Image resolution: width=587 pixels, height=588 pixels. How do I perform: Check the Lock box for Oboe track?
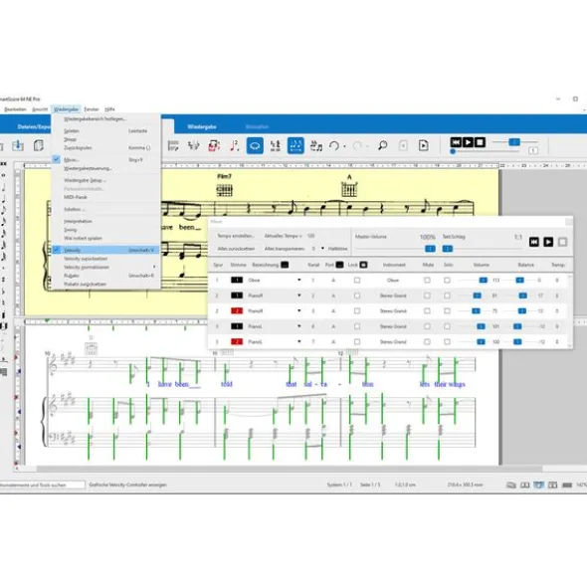pyautogui.click(x=357, y=281)
